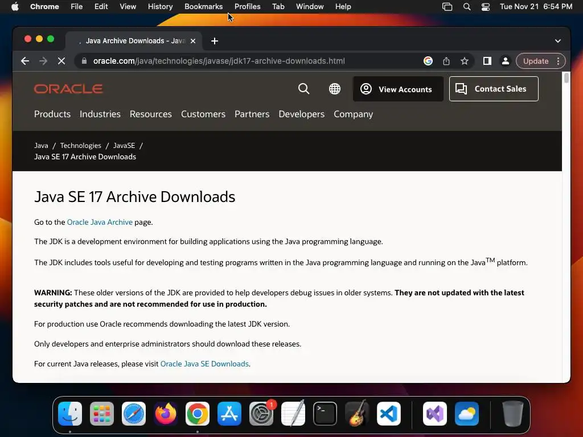
Task: Stop loading the page with X button
Action: (x=61, y=61)
